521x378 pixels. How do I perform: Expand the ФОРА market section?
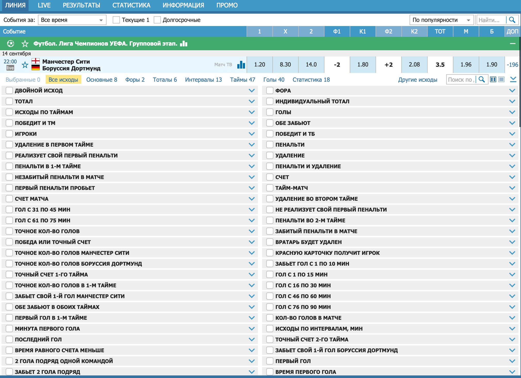pyautogui.click(x=512, y=90)
